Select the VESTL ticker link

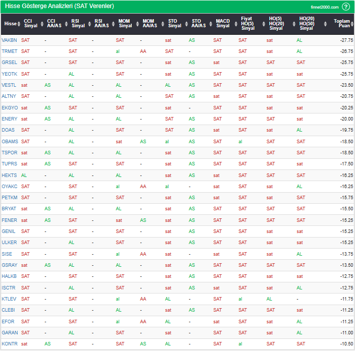pos(9,85)
